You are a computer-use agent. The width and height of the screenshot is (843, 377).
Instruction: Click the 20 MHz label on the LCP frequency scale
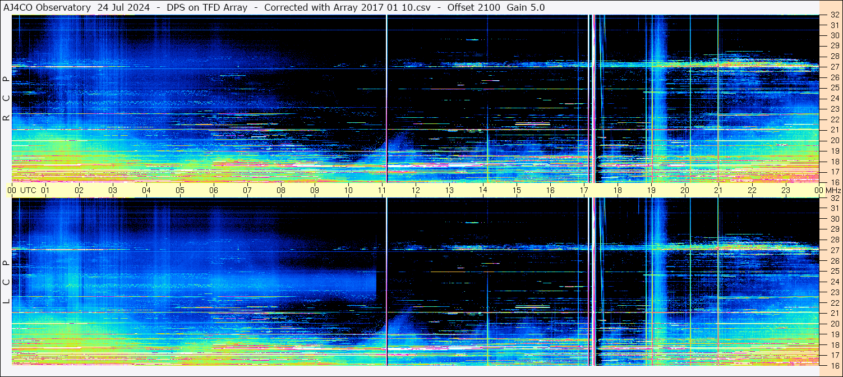[834, 324]
